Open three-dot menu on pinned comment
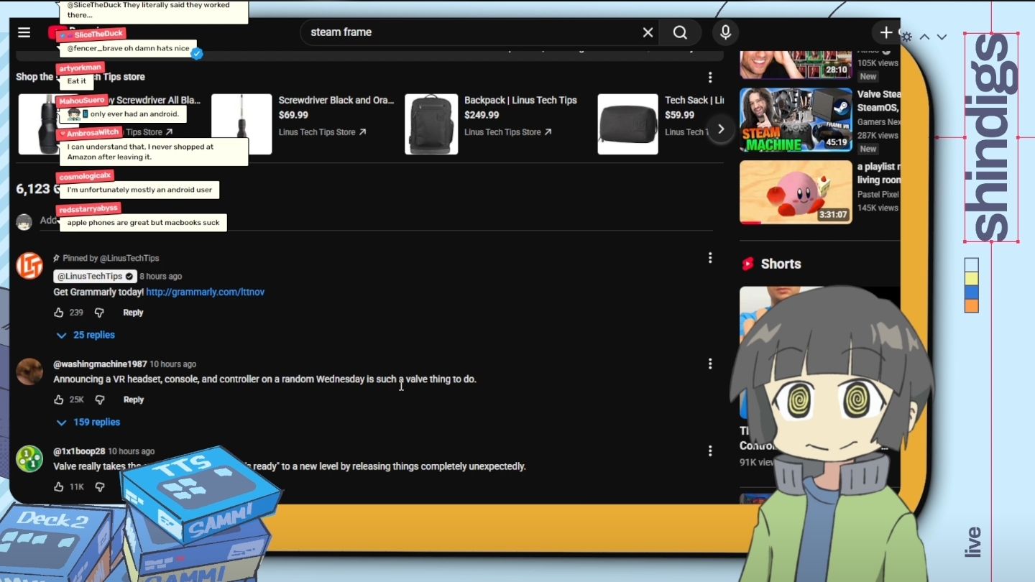This screenshot has height=582, width=1035. point(710,257)
